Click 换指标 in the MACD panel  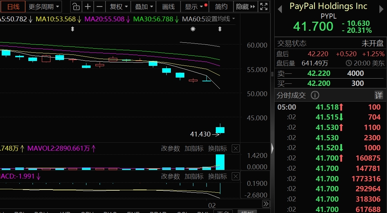pos(218,176)
